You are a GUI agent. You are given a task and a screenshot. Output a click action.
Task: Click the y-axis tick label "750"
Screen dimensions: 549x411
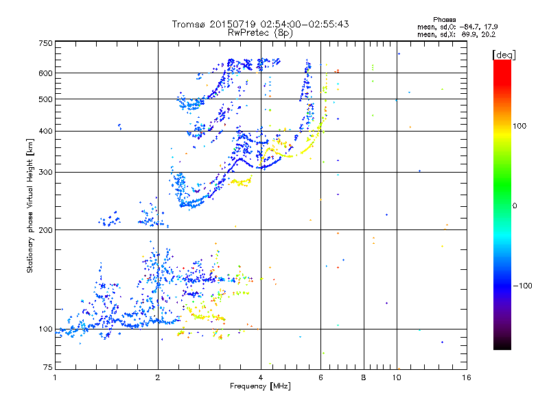coord(45,43)
